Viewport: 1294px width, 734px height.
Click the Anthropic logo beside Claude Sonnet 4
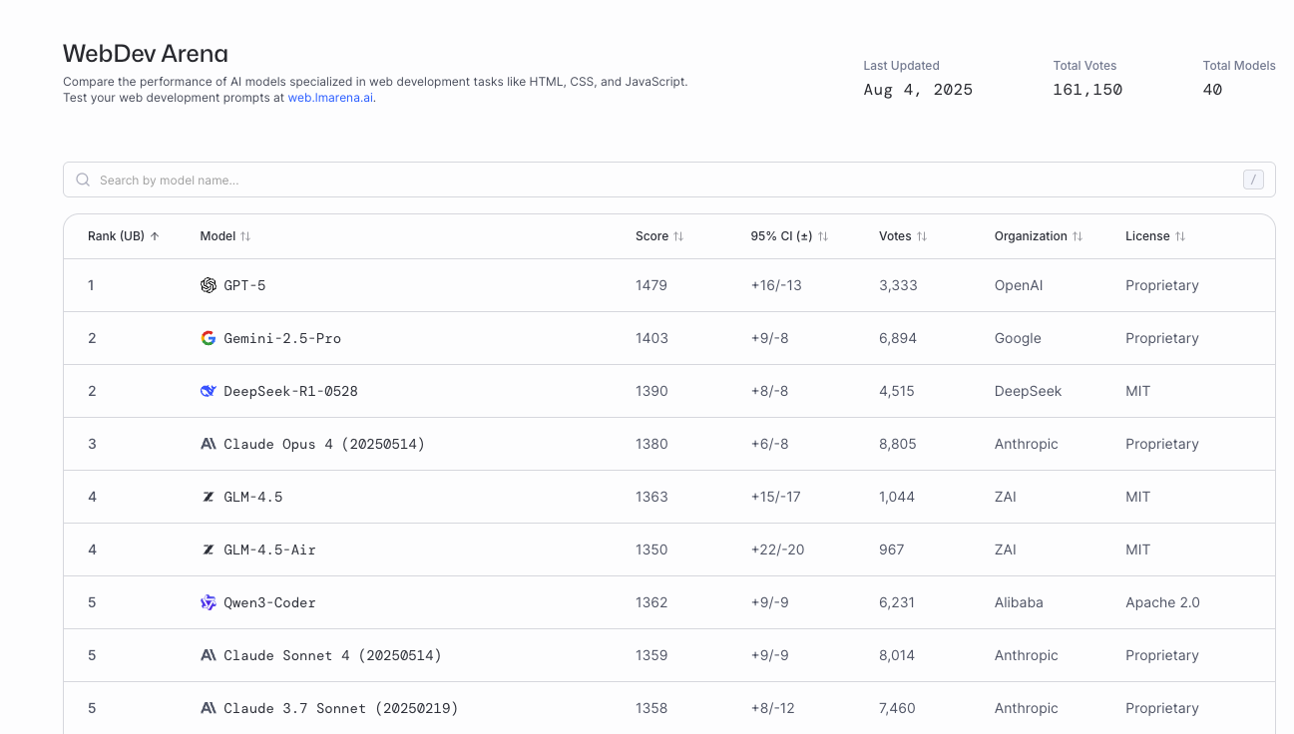coord(209,655)
